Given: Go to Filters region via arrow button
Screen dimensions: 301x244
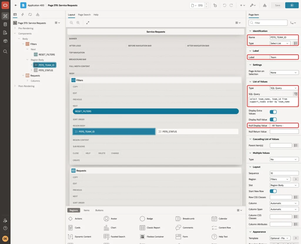Looking at the screenshot, I should click(x=296, y=179).
